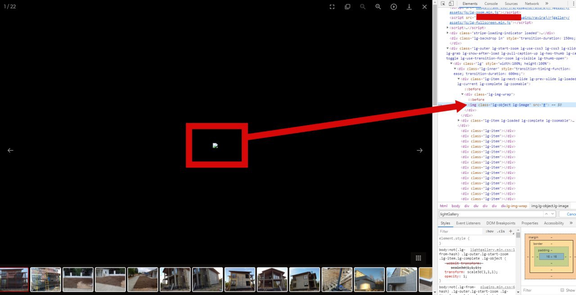Viewport: 576px width, 295px height.
Task: Toggle the DevTools device toolbar icon
Action: (451, 4)
